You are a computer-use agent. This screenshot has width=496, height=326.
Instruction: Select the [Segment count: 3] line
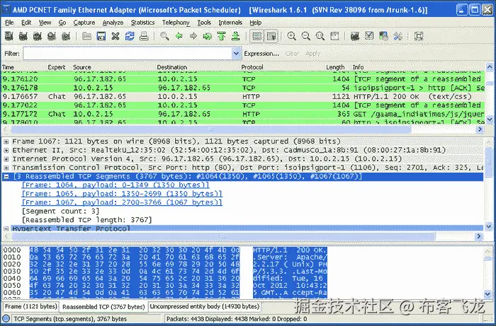click(x=60, y=211)
